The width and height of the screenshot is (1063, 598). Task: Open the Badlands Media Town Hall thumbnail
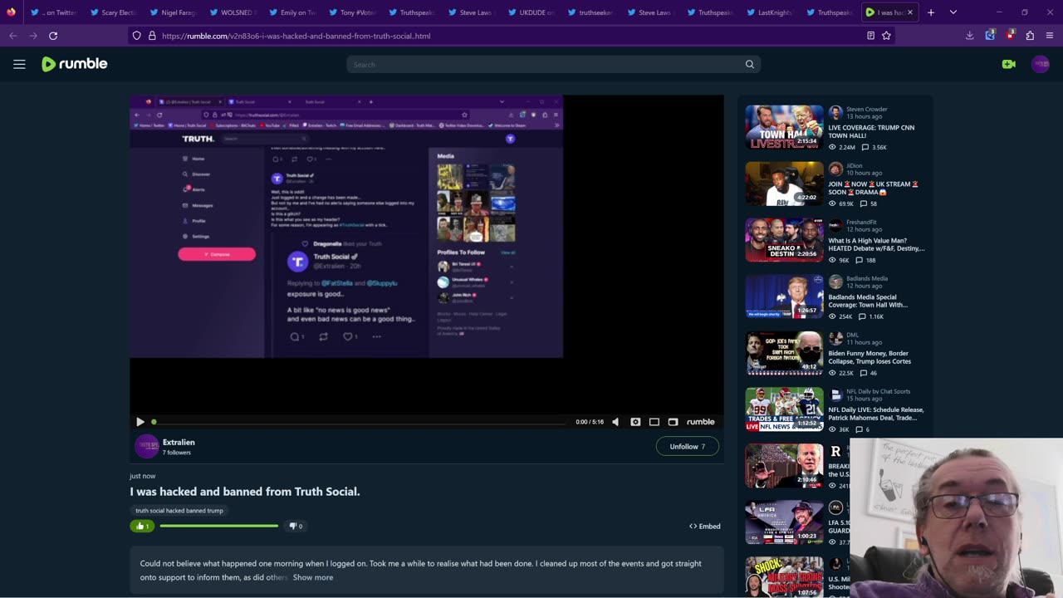tap(784, 297)
